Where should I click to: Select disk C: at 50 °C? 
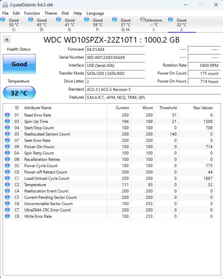click(14, 24)
